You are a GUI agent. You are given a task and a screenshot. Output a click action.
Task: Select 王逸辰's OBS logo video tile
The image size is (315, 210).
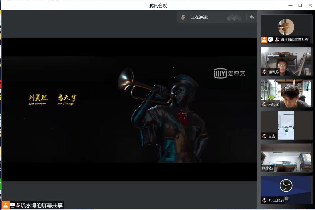pyautogui.click(x=286, y=186)
